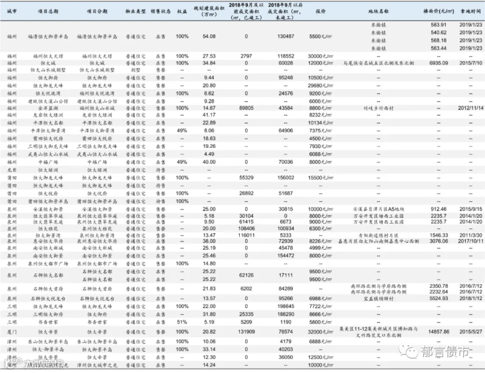
Task: Select the 2017/10/11 land date cell
Action: click(470, 241)
